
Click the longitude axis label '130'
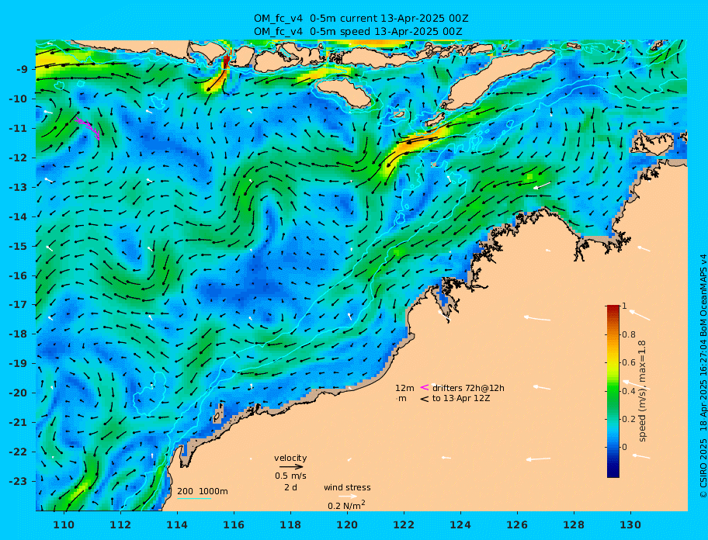click(x=630, y=524)
